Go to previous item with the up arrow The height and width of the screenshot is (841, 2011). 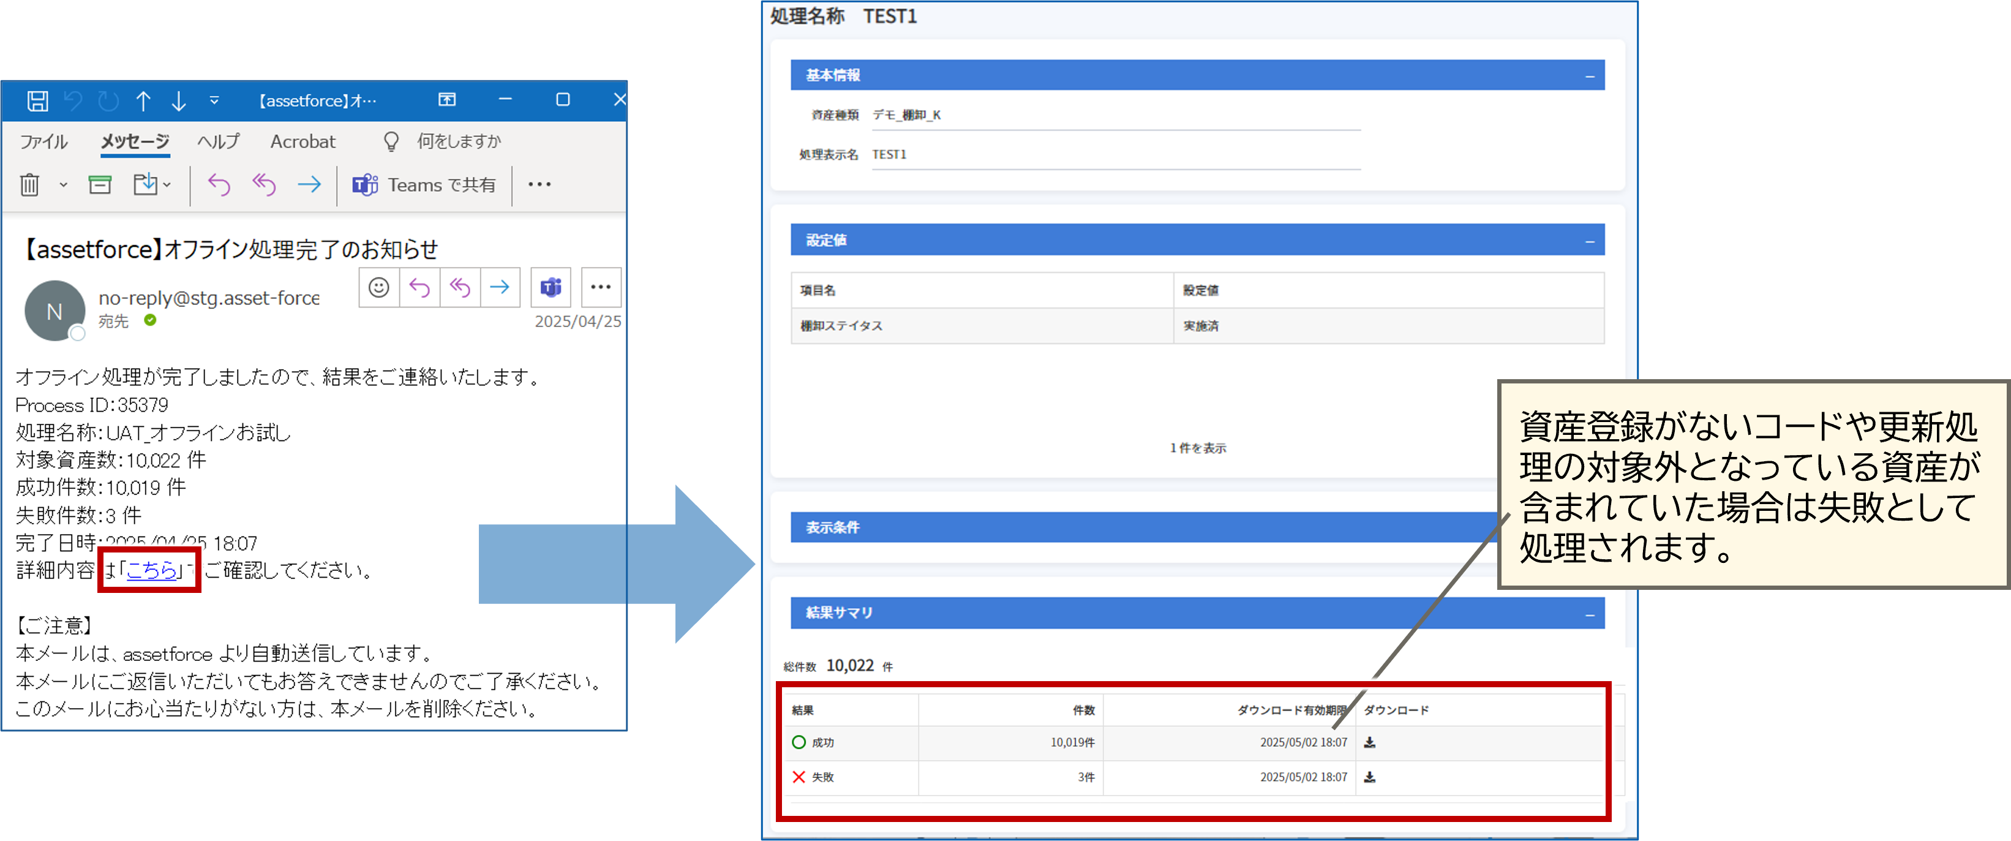tap(144, 100)
